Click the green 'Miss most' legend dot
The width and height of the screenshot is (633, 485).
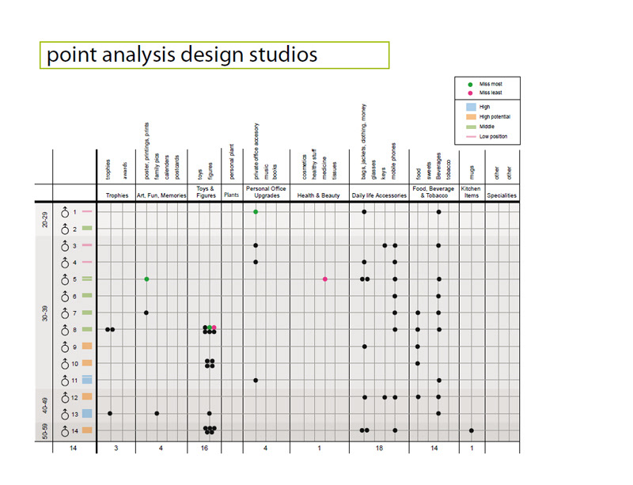(470, 85)
